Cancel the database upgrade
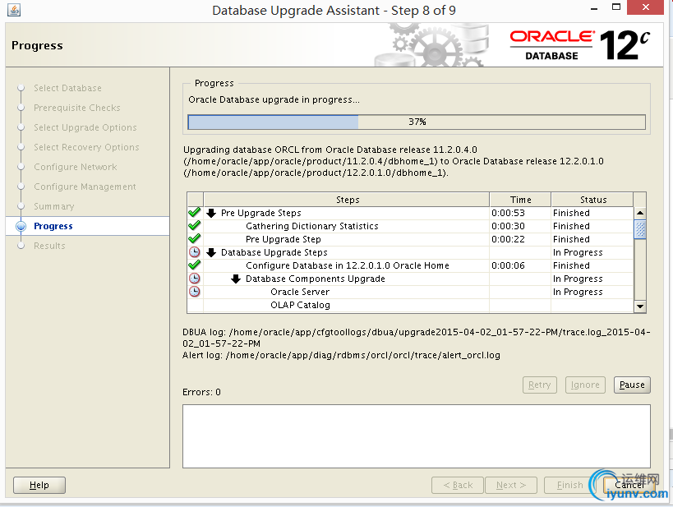 click(x=629, y=485)
